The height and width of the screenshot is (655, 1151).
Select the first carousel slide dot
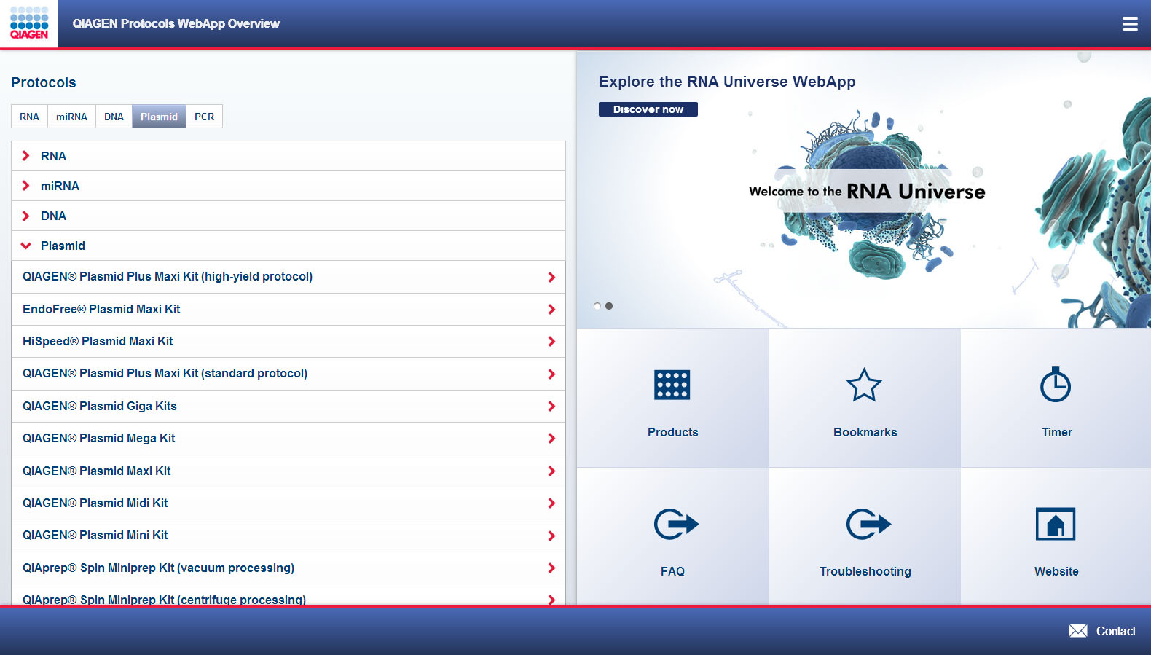[x=597, y=306]
